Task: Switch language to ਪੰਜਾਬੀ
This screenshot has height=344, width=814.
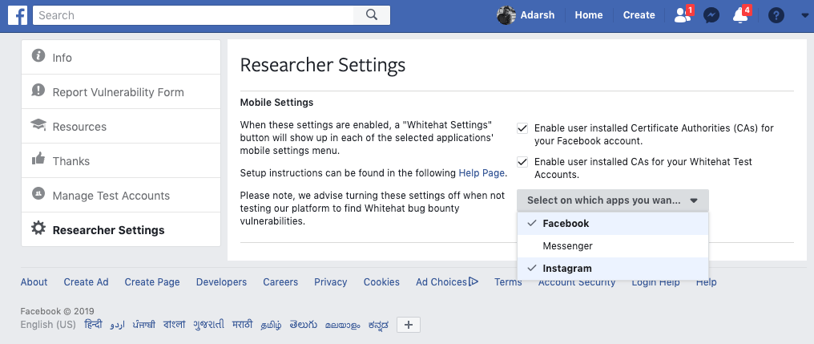Action: (143, 325)
